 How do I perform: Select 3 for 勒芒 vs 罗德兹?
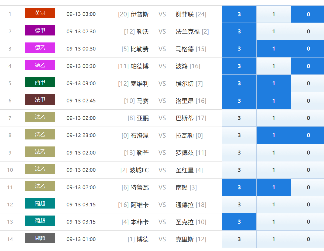[239, 153]
